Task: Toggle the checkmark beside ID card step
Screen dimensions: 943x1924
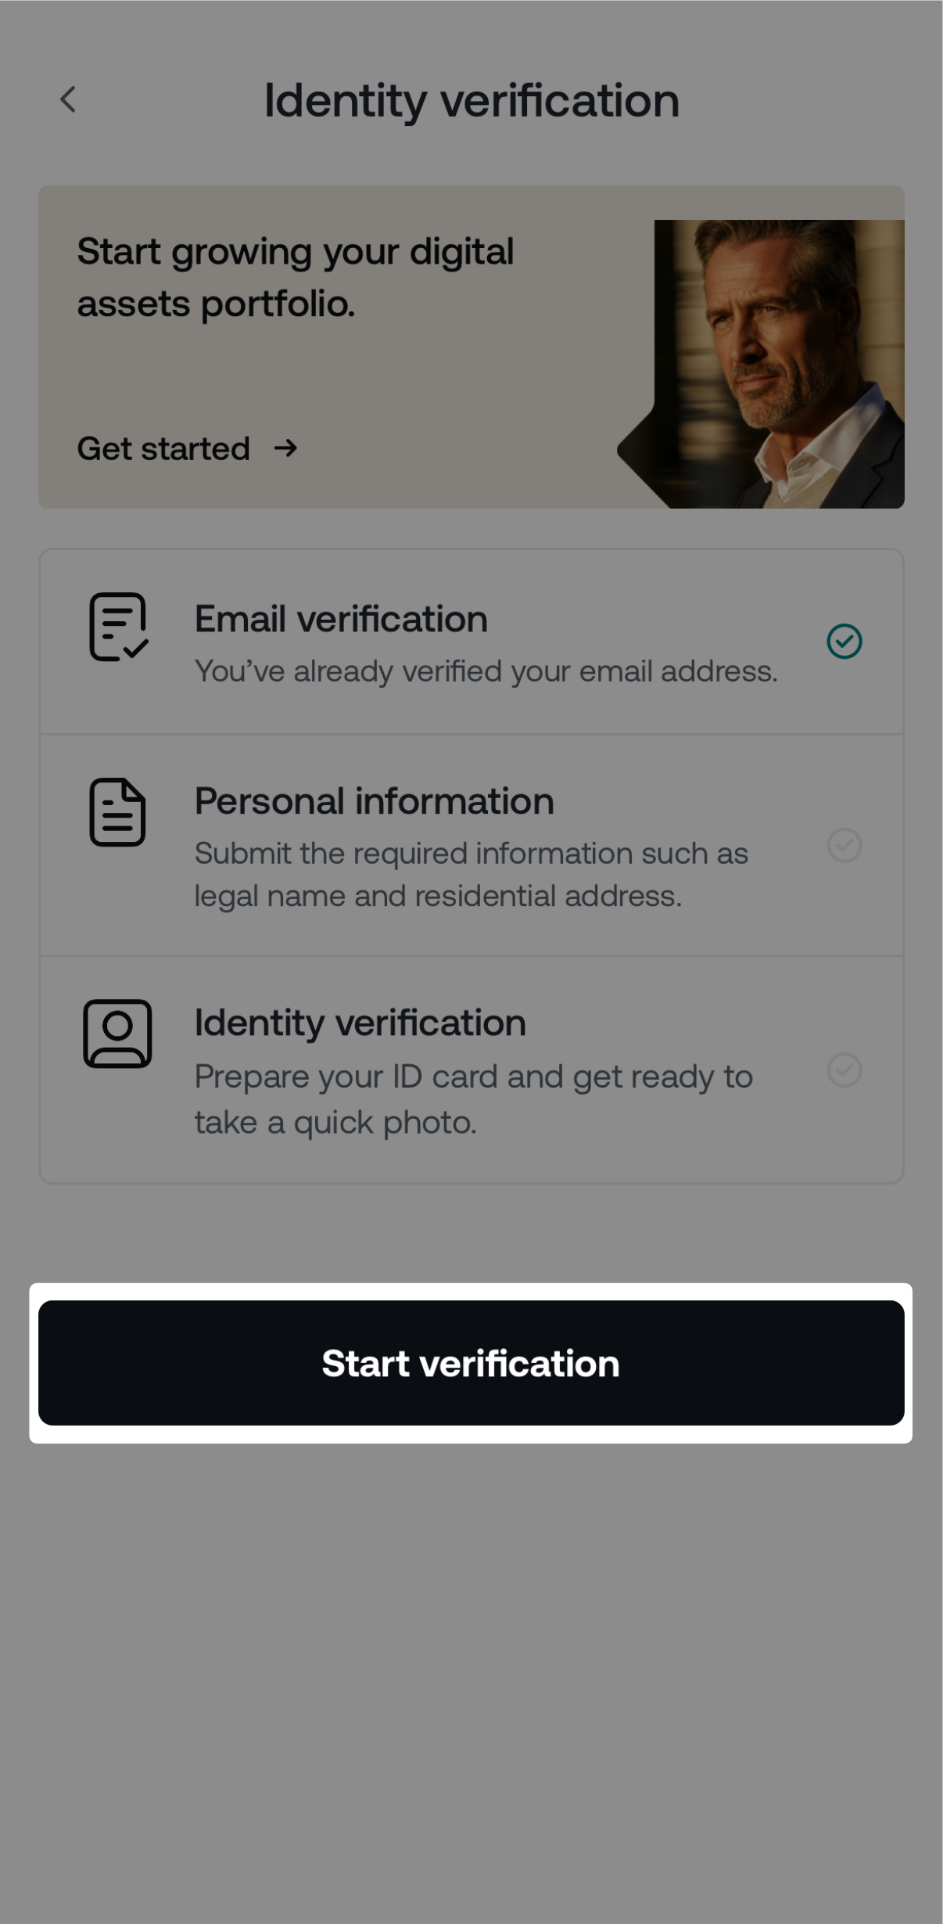Action: point(844,1070)
